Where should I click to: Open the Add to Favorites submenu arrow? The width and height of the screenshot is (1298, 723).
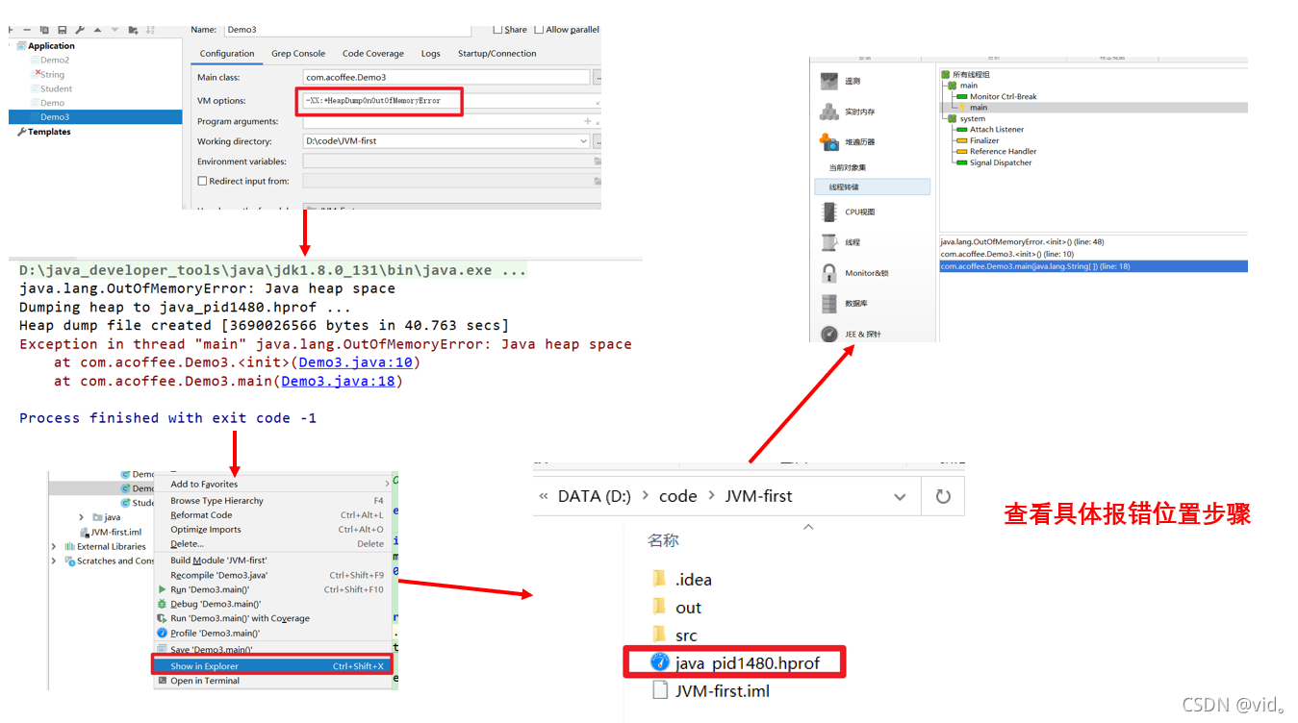coord(387,484)
